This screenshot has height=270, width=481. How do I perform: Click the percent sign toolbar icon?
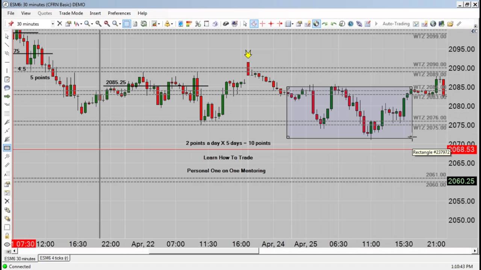tap(198, 24)
